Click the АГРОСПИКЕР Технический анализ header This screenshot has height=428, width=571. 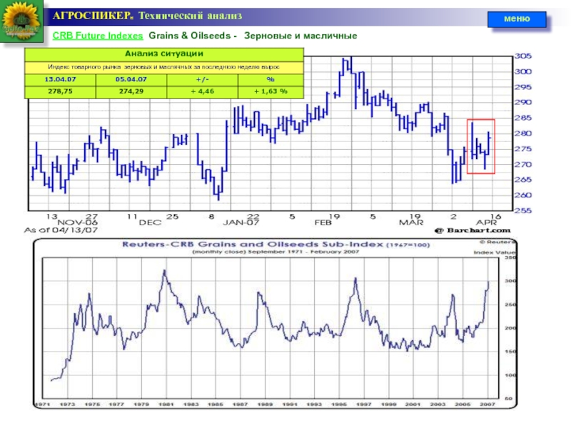coord(148,15)
